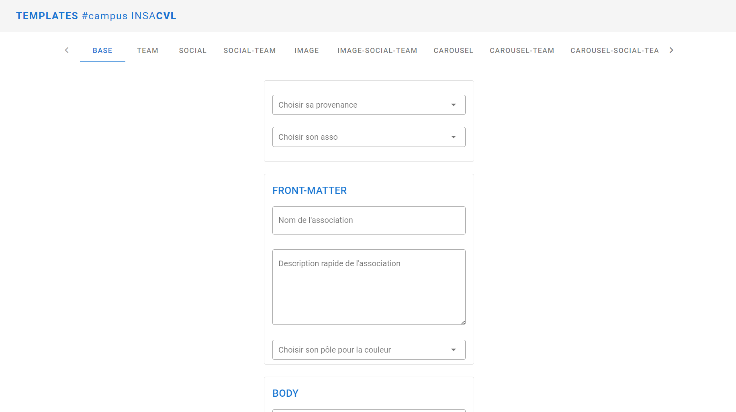Switch to the SOCIAL tab
This screenshot has height=412, width=736.
tap(192, 50)
